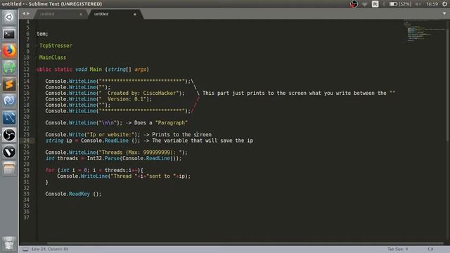Viewport: 450px width, 253px height.
Task: Click the unsaved dot on second tab
Action: [134, 14]
